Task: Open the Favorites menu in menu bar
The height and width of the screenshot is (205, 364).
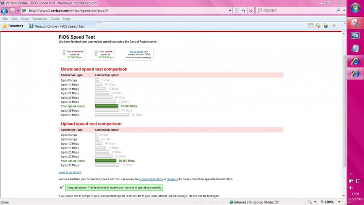Action: (40, 19)
